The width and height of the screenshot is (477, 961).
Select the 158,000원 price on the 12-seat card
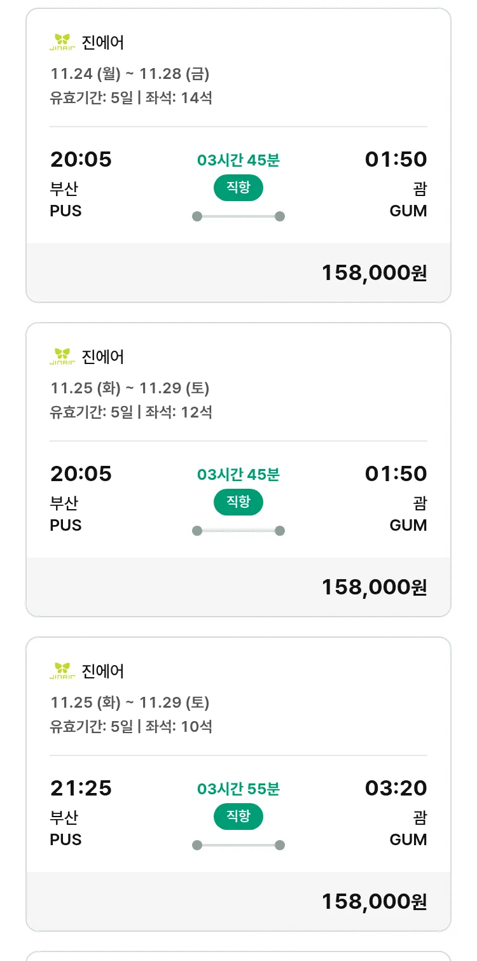click(x=374, y=587)
